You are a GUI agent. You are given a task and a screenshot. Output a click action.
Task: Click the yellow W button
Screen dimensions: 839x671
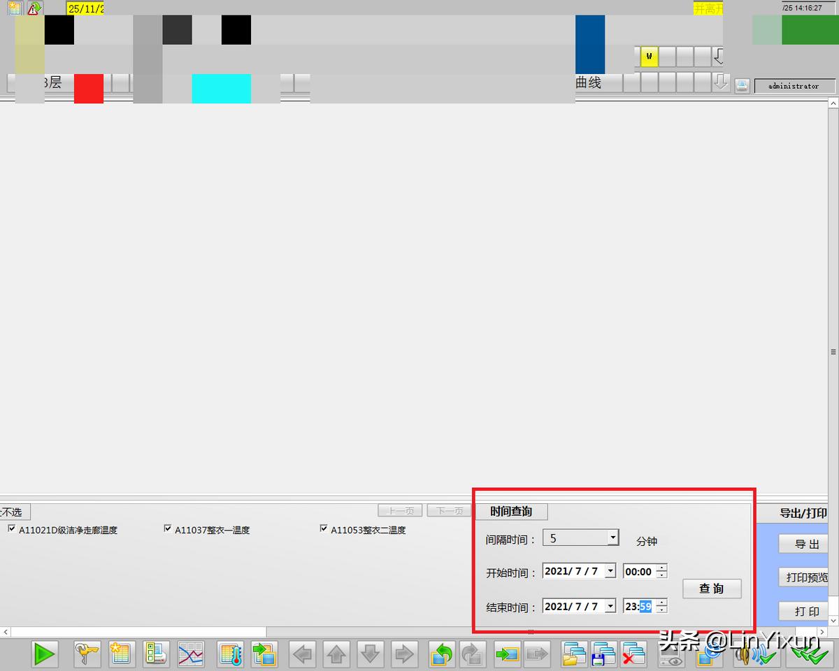[650, 56]
